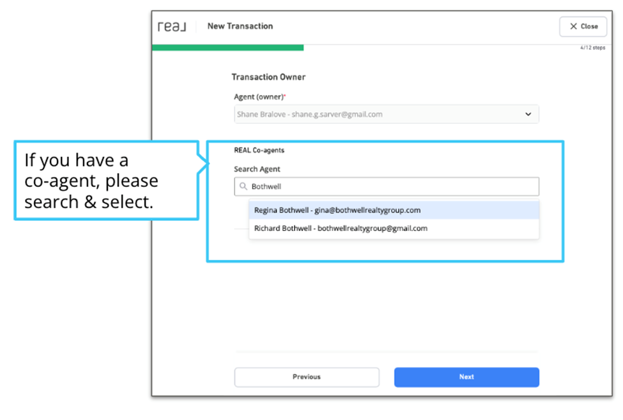Open the Shane Bralove owner field

pyautogui.click(x=386, y=114)
